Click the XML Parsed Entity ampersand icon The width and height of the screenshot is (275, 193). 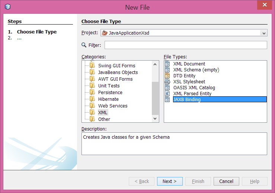[167, 93]
